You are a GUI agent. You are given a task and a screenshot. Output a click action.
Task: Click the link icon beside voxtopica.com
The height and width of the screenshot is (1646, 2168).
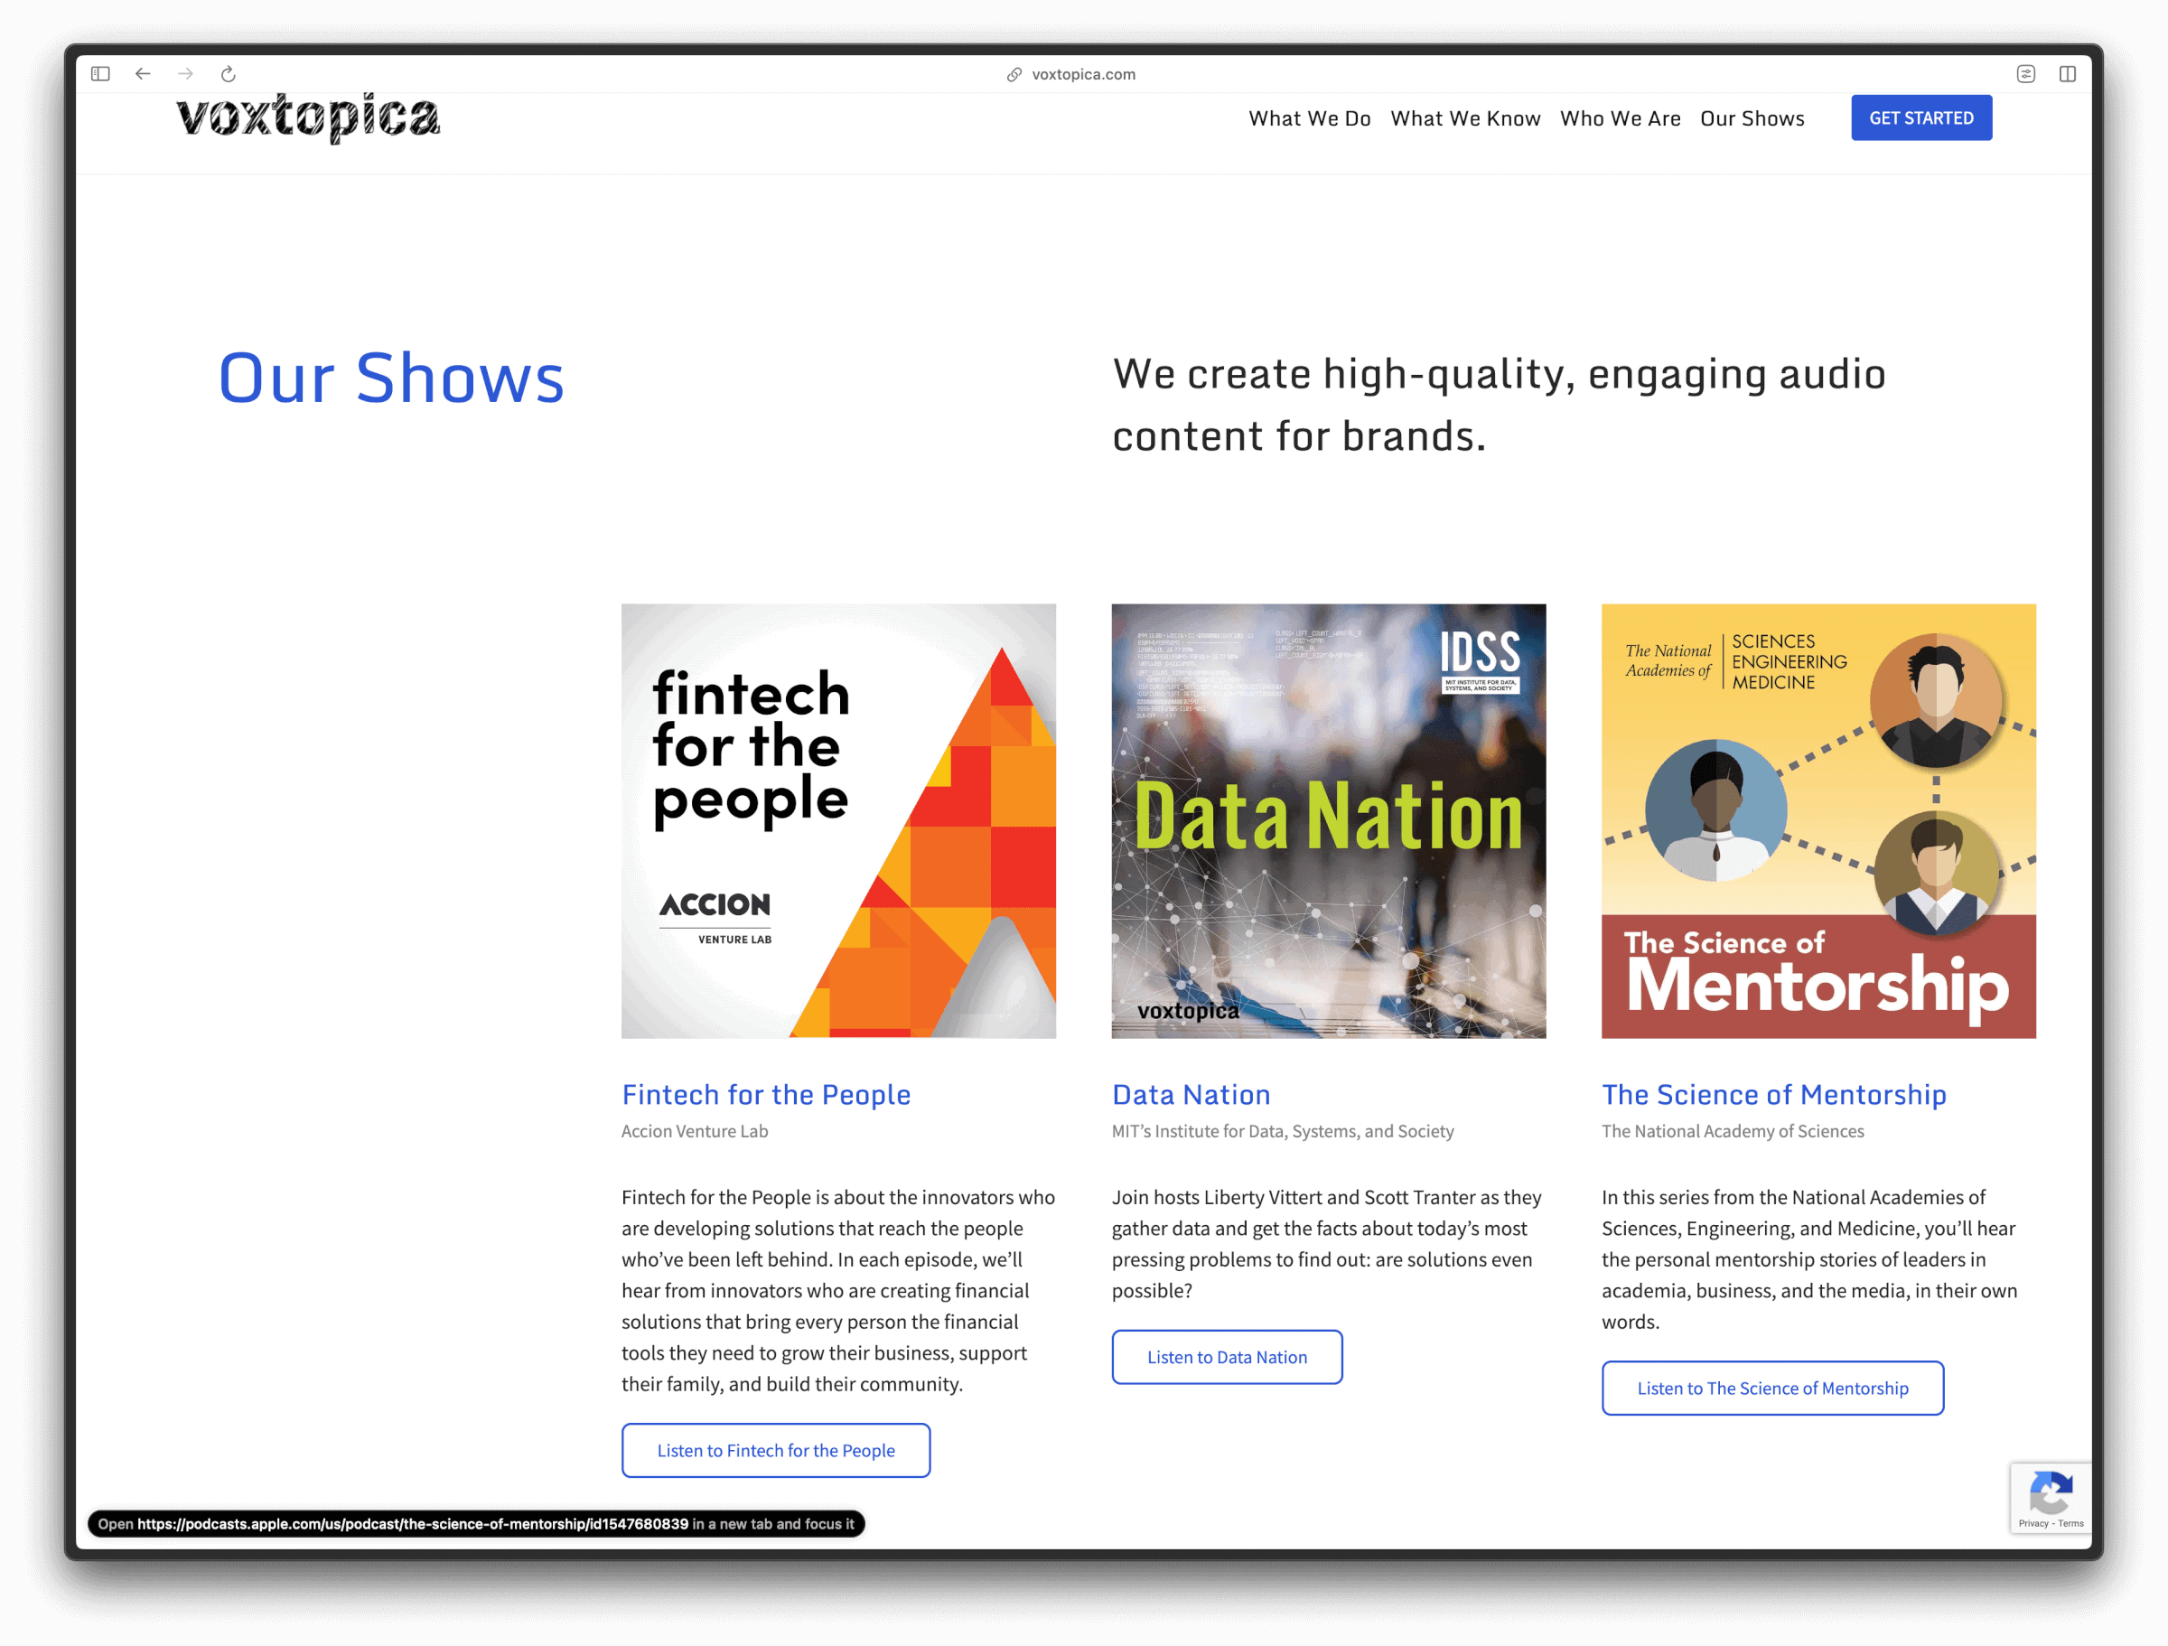point(1014,74)
